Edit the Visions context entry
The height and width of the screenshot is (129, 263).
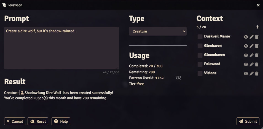tap(251, 74)
